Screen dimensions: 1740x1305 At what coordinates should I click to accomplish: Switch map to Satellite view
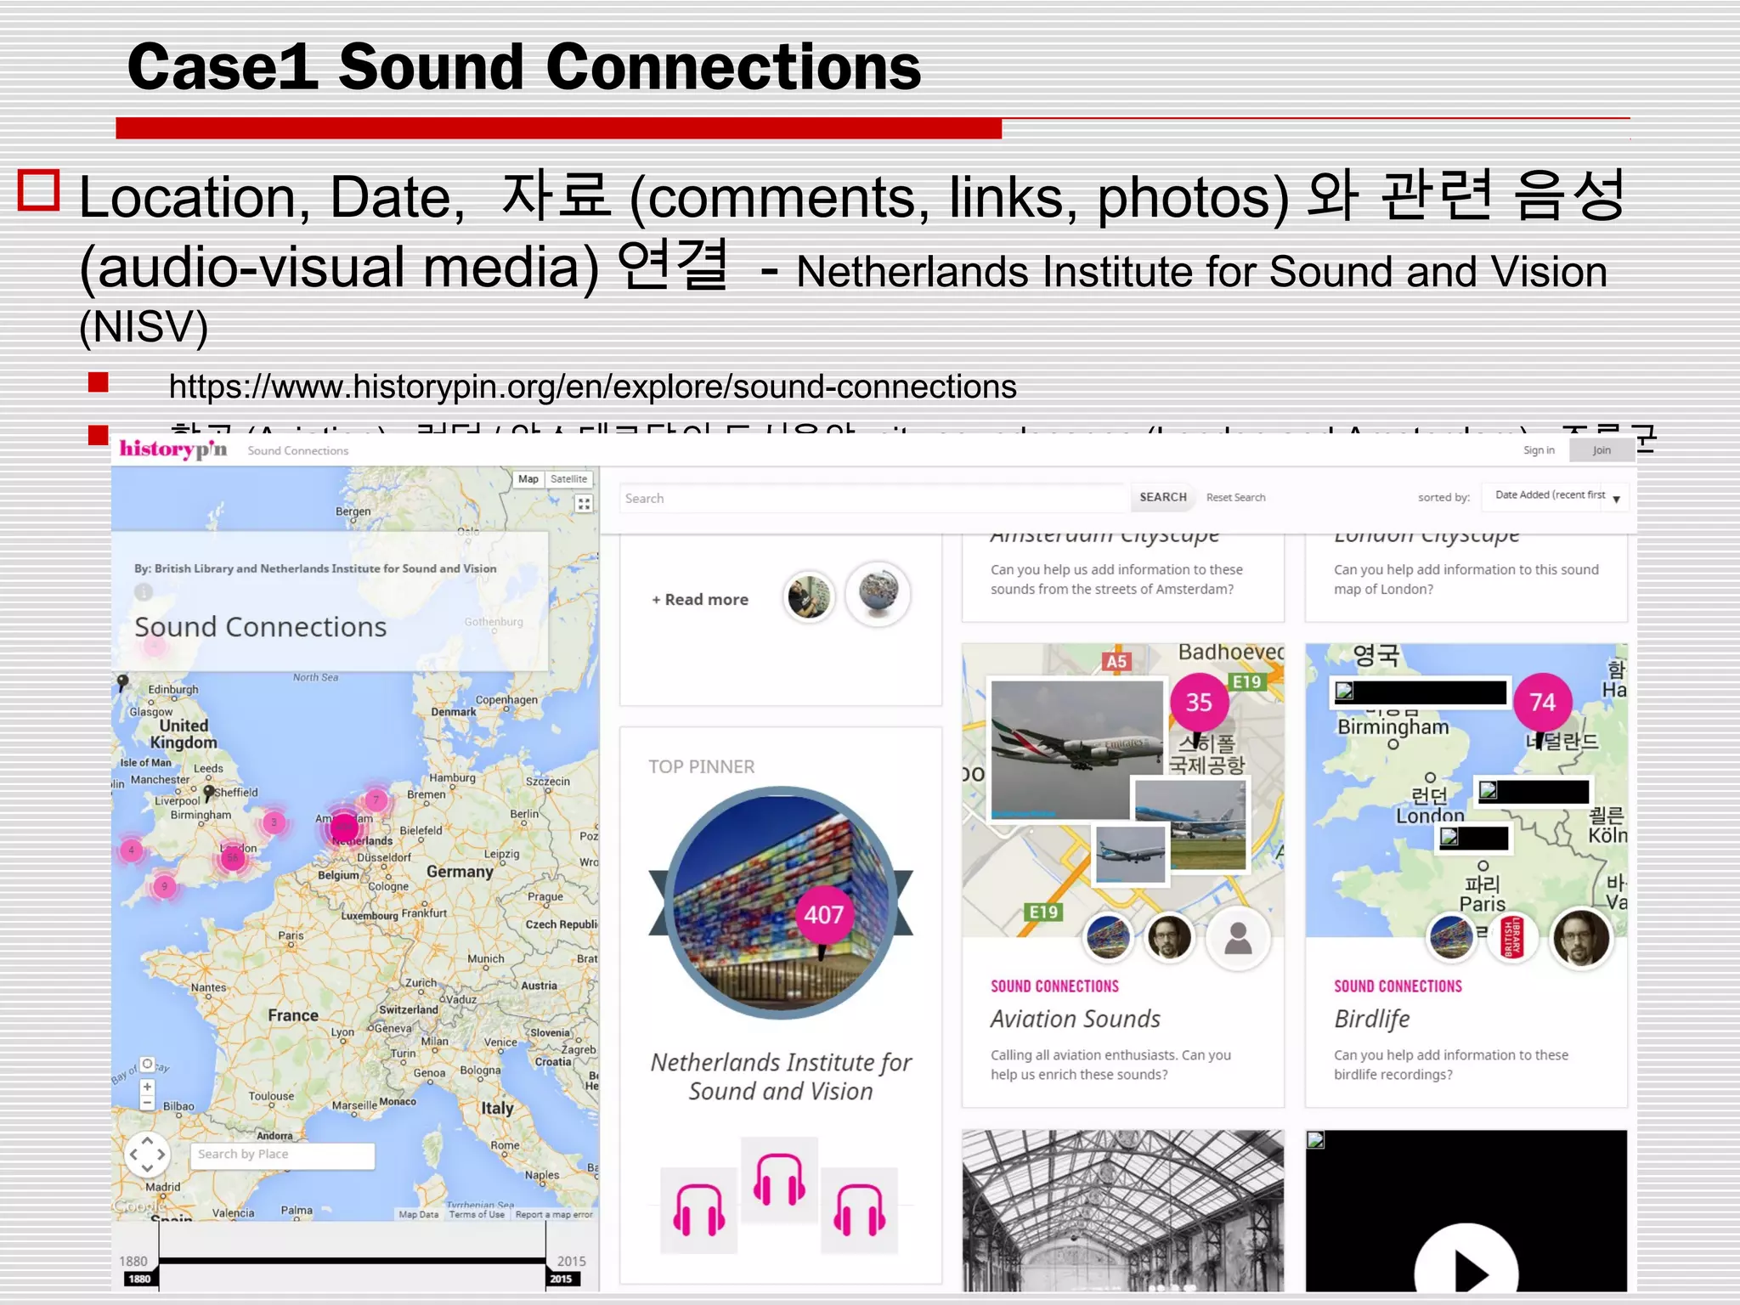568,479
